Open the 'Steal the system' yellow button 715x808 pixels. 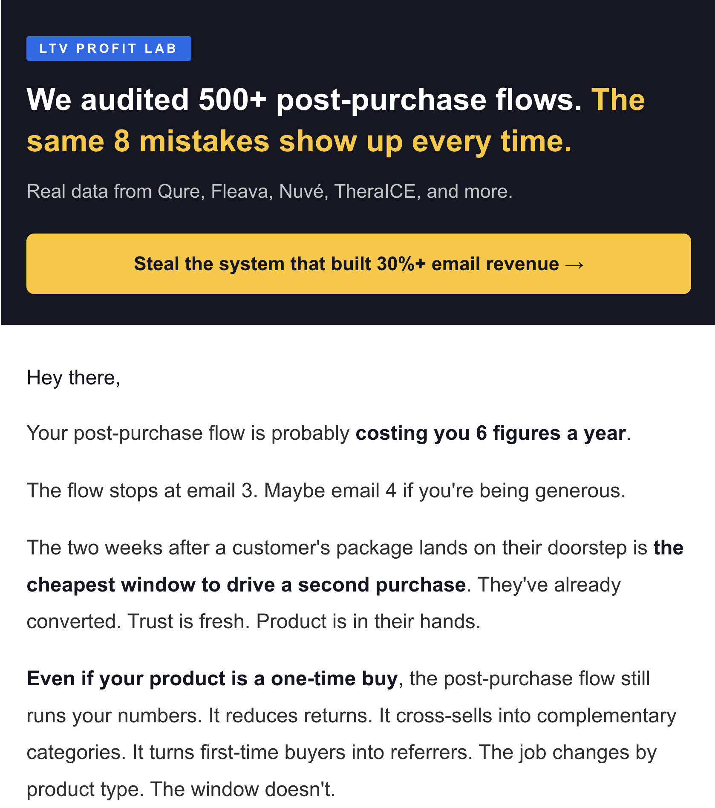tap(359, 264)
